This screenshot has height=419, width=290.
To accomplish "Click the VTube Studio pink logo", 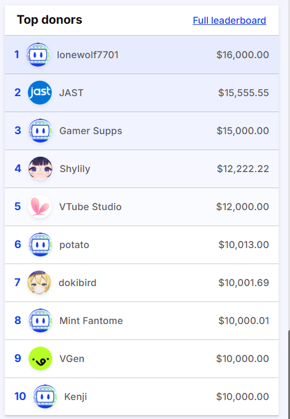I will point(40,207).
